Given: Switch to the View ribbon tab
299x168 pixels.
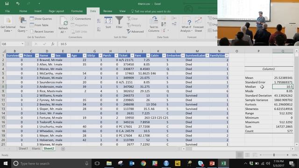Looking at the screenshot, I should click(122, 11).
